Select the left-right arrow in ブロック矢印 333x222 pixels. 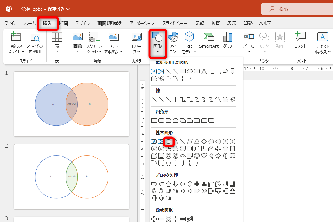coord(183,184)
